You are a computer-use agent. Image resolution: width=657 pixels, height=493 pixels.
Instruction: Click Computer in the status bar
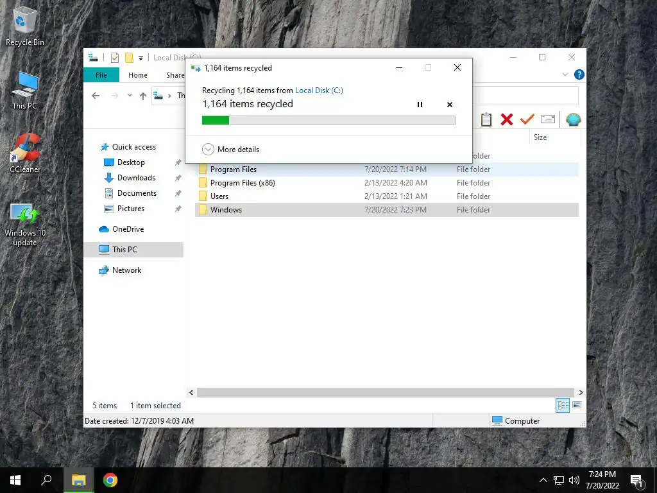click(x=516, y=421)
